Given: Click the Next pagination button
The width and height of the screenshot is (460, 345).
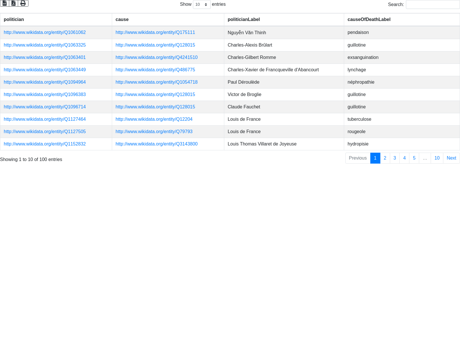Looking at the screenshot, I should (451, 158).
